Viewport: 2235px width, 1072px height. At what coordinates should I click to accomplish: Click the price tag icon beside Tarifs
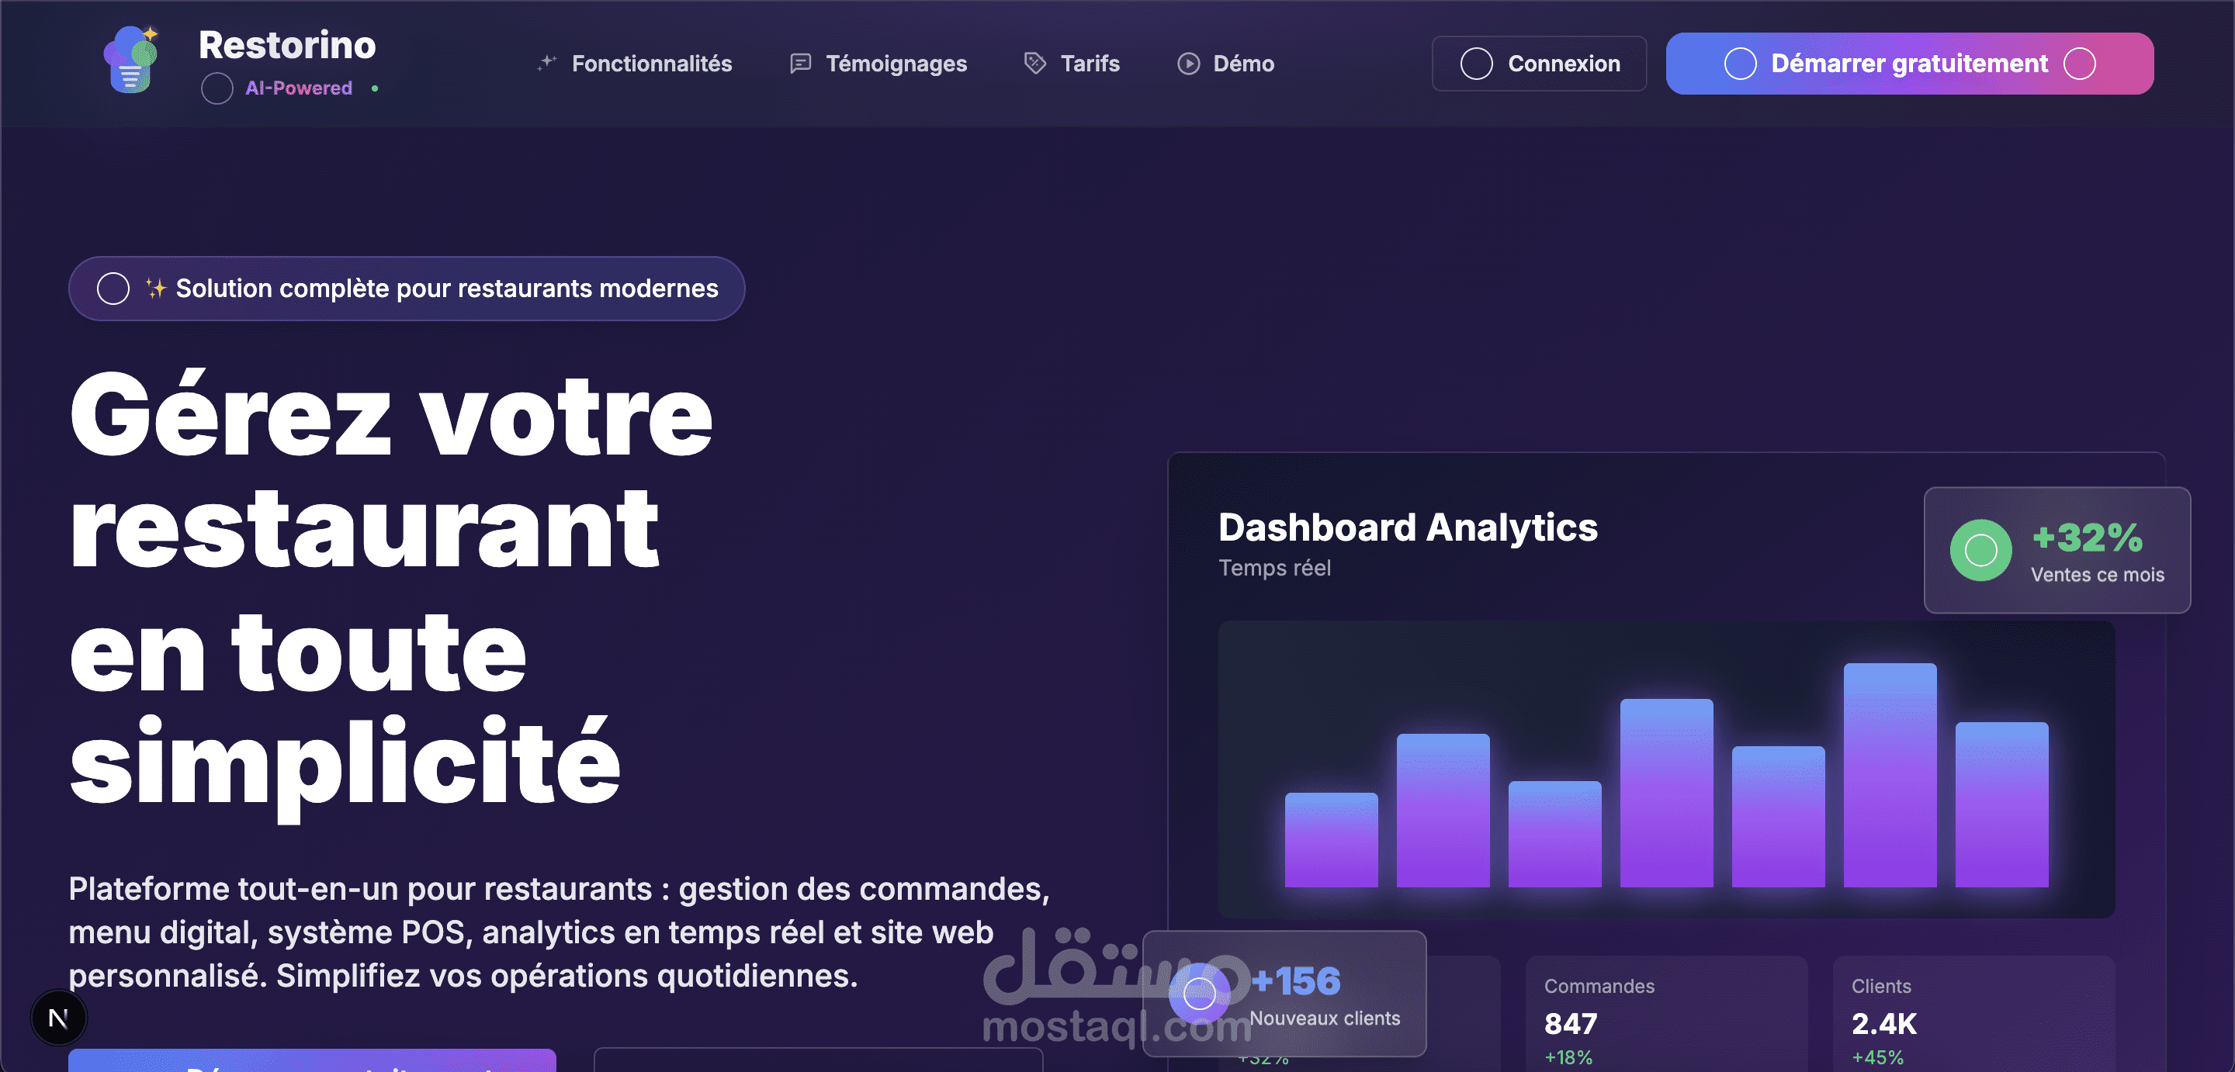click(1034, 64)
